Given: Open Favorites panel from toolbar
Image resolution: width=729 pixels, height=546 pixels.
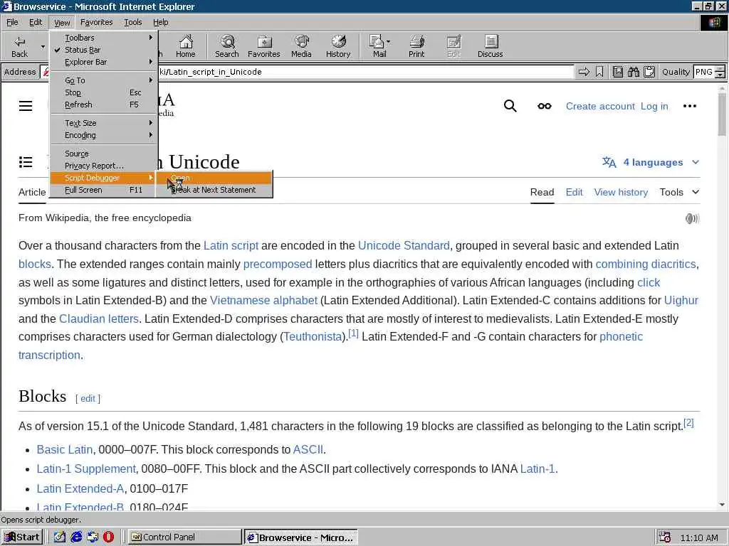Looking at the screenshot, I should tap(263, 46).
